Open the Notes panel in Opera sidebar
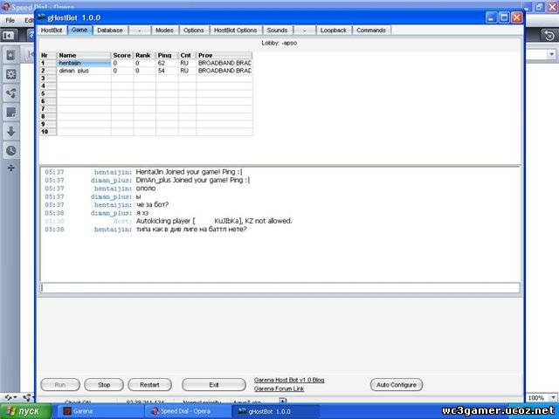Screen dimensions: 559x419 (x=11, y=113)
